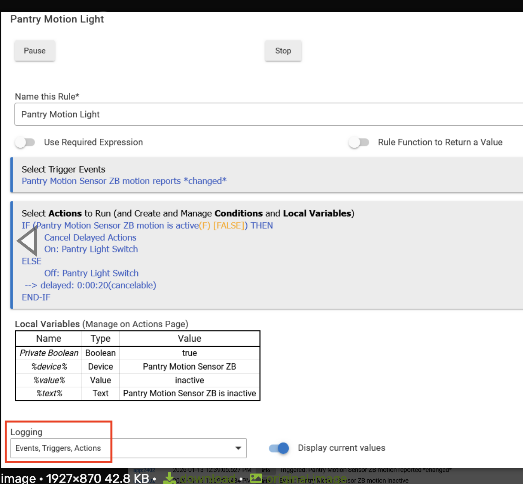The width and height of the screenshot is (523, 484).
Task: Click the Cancel Delayed Actions line
Action: (90, 238)
